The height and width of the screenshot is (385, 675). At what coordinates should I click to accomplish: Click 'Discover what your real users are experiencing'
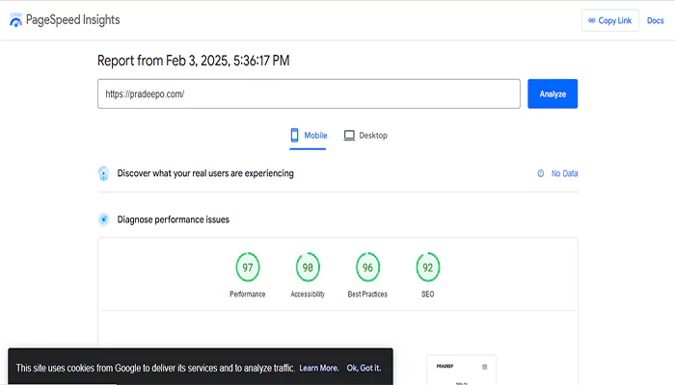(205, 173)
